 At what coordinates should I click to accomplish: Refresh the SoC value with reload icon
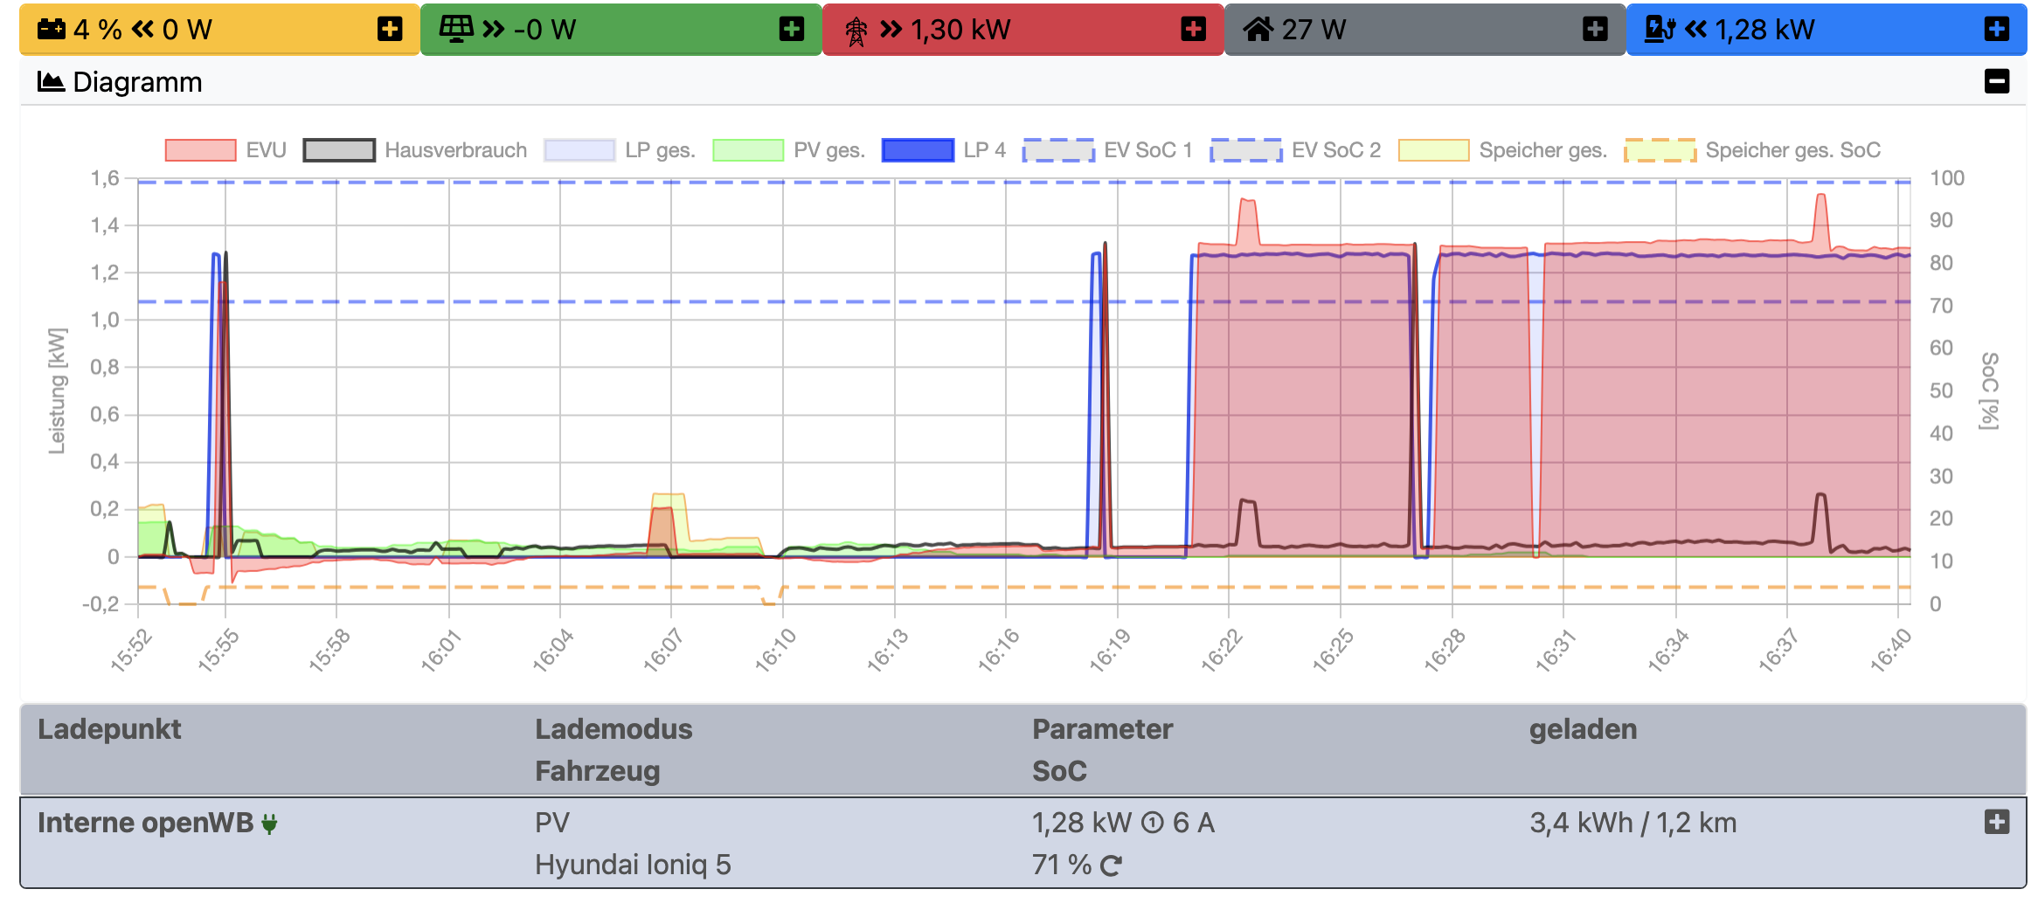[x=1111, y=865]
